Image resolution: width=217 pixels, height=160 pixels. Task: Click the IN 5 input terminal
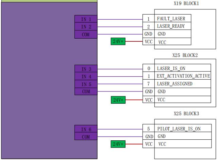tap(86, 84)
